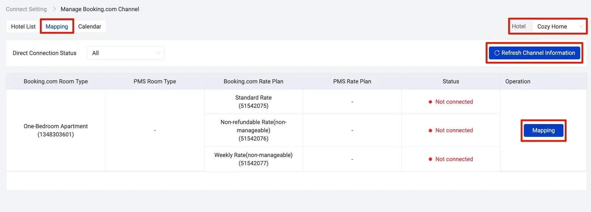Click the chevron arrow on the All filter

click(x=158, y=53)
